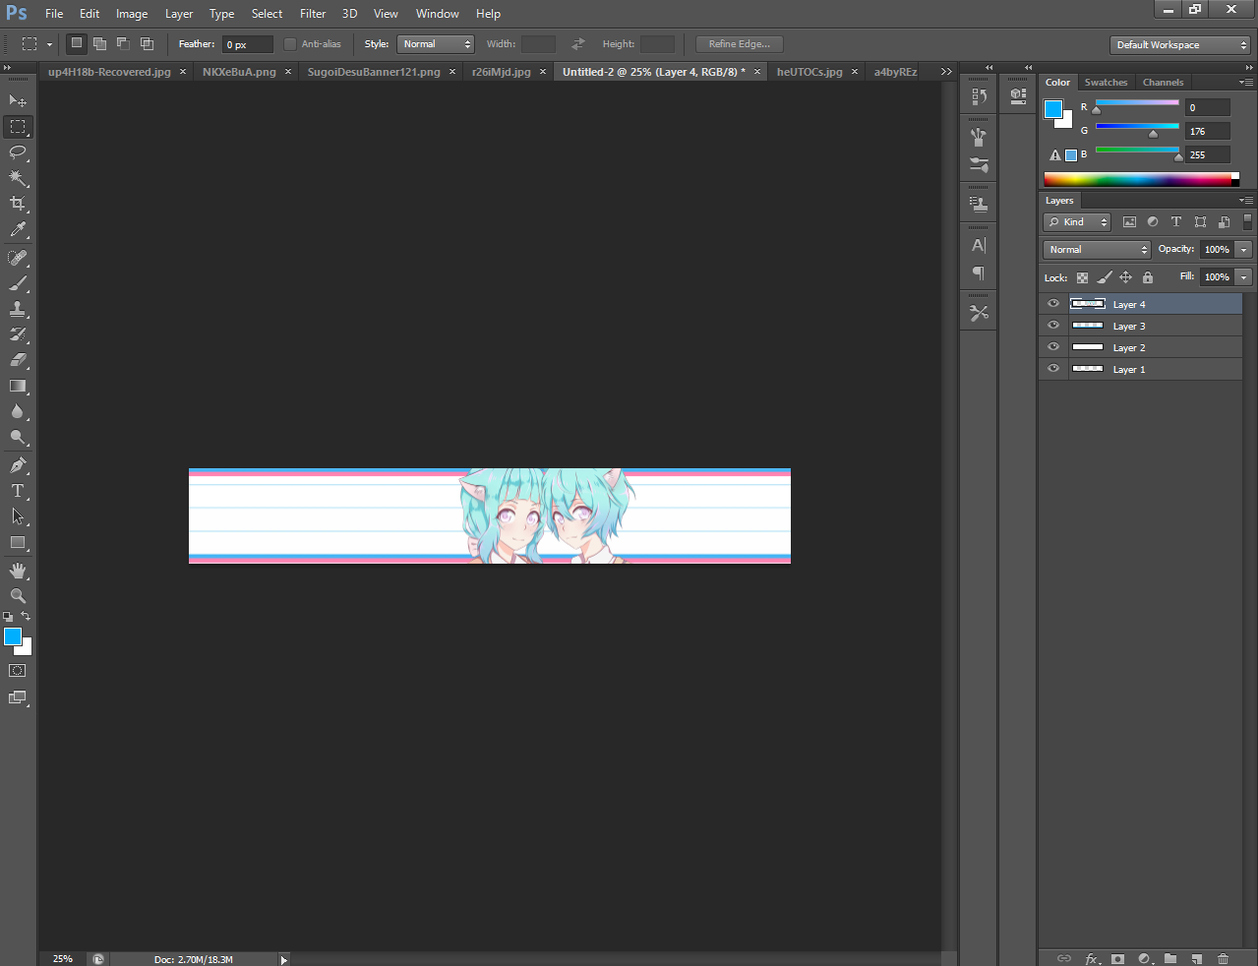The image size is (1258, 966).
Task: Hide Layer 1 visibility eye
Action: (1053, 369)
